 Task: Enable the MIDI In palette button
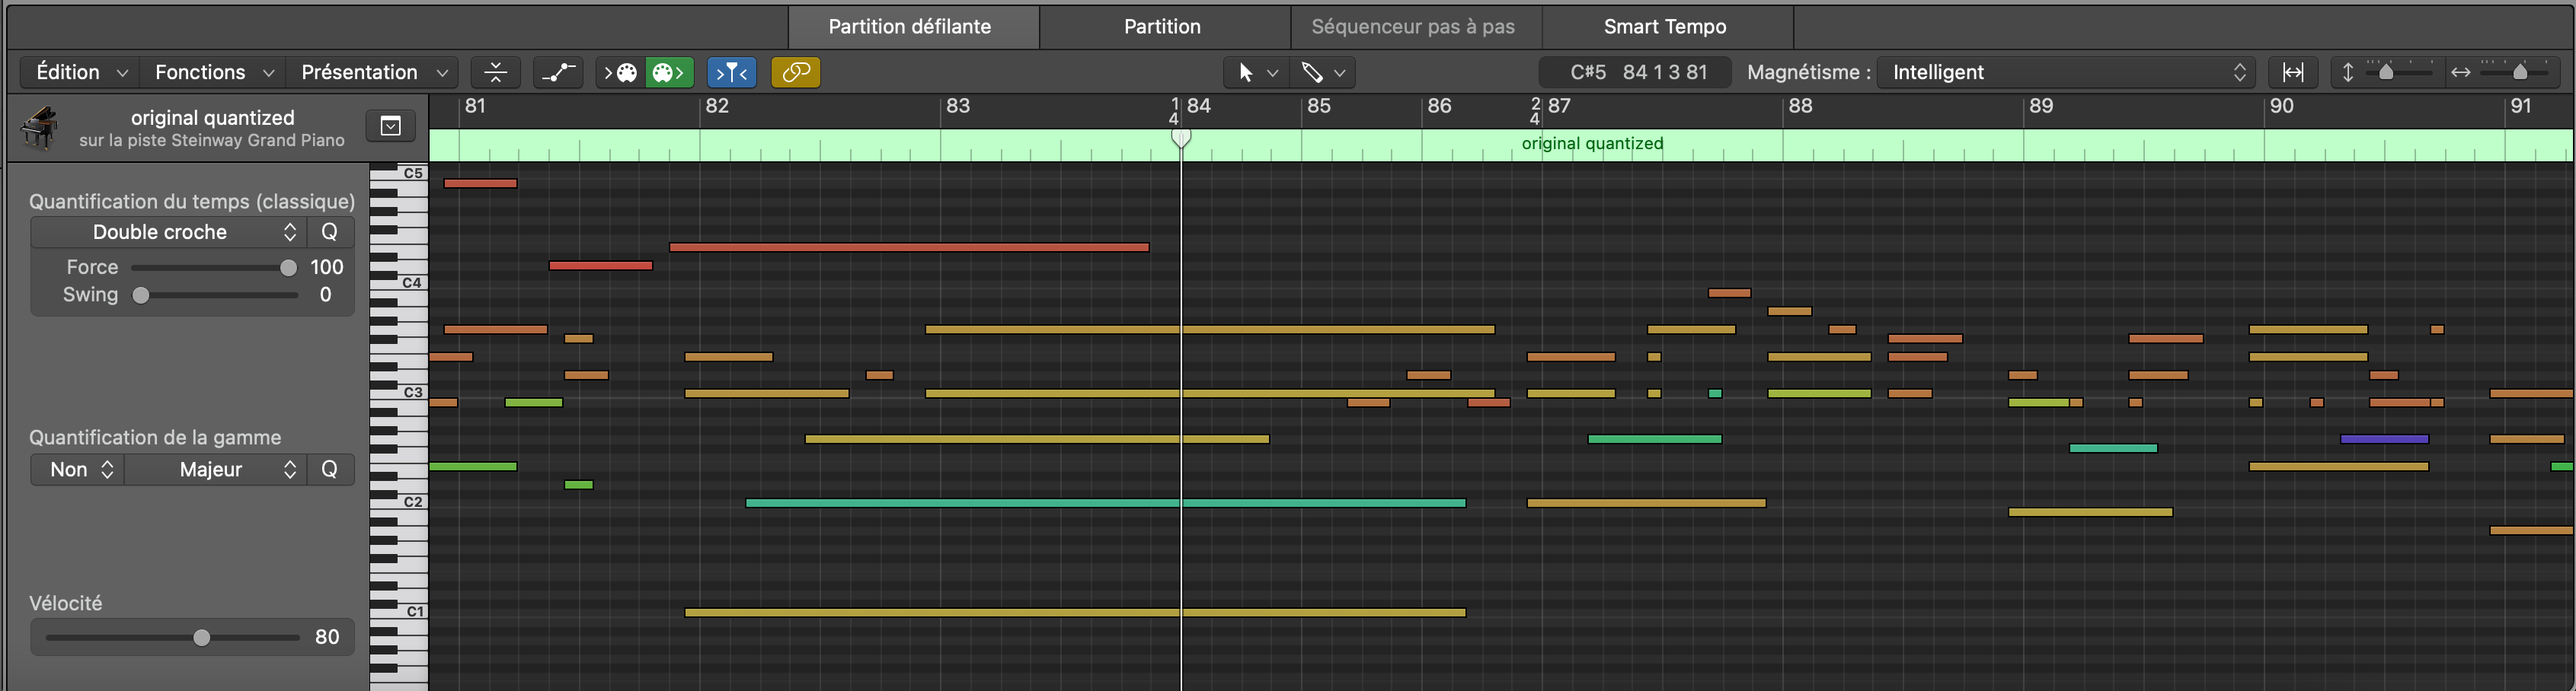click(620, 72)
